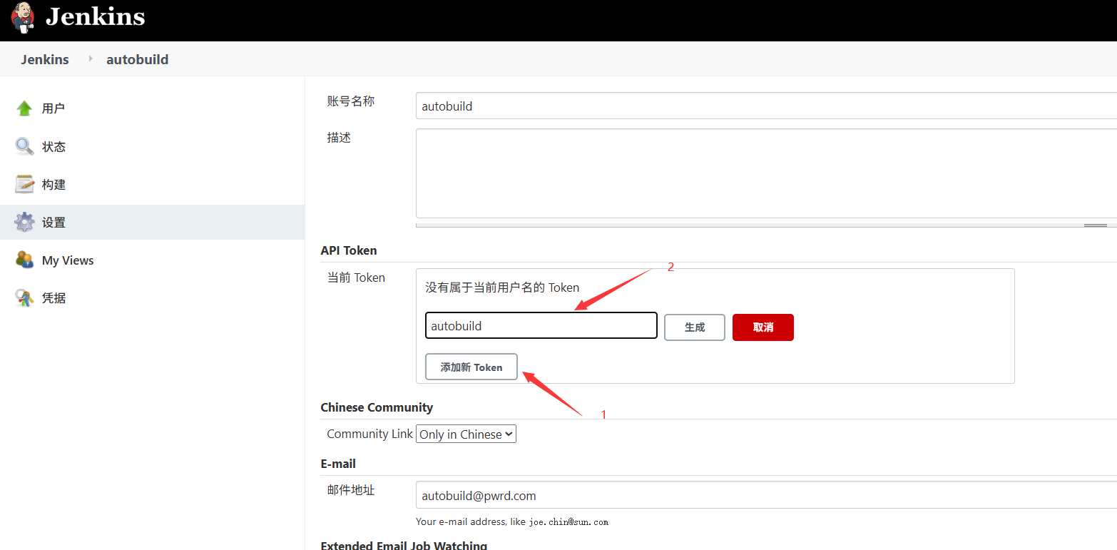Click the Community Link label
This screenshot has width=1117, height=550.
pos(369,434)
